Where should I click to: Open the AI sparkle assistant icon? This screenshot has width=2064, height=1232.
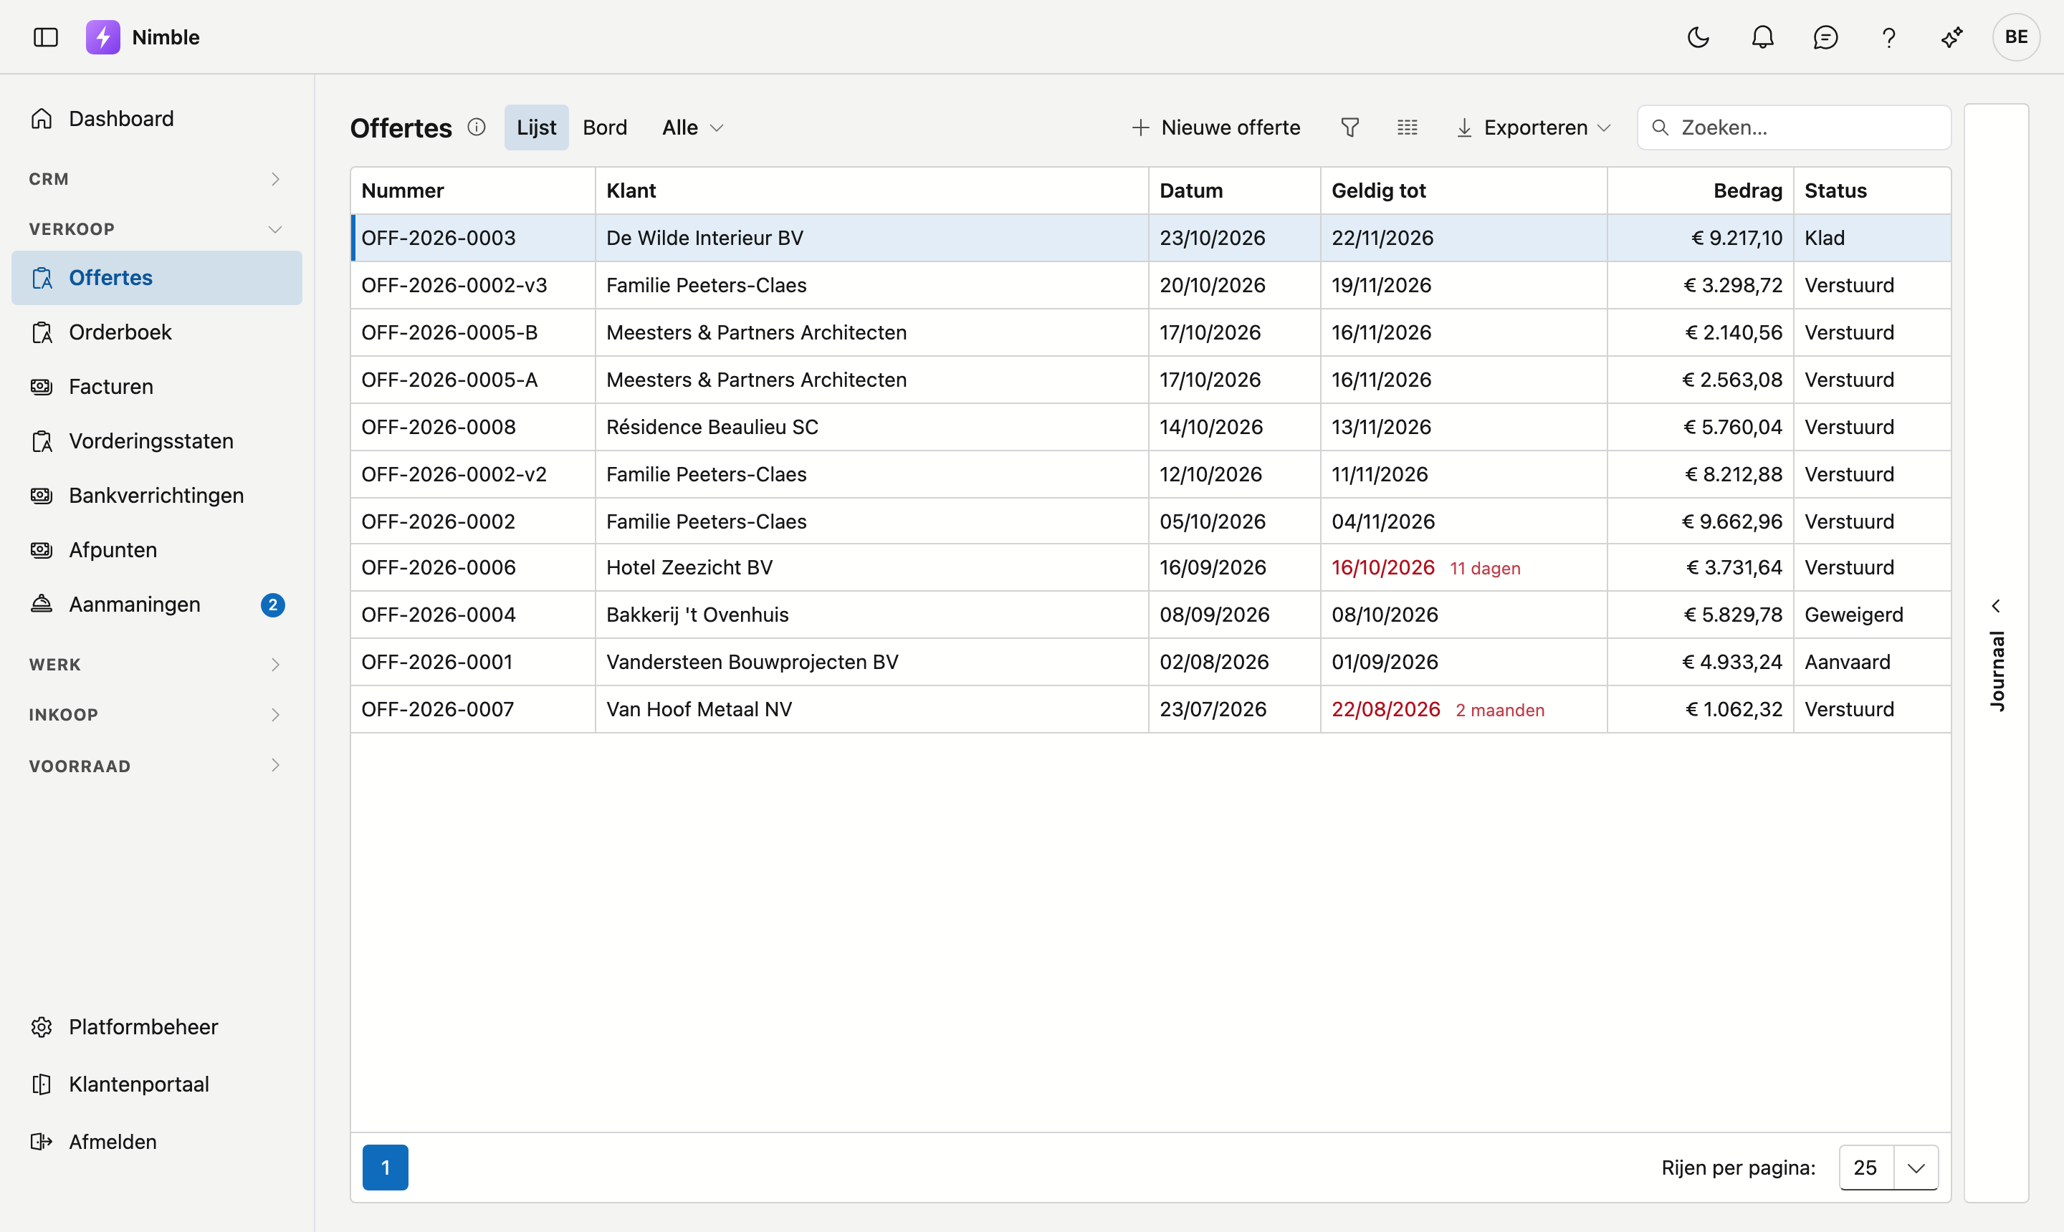[x=1952, y=37]
